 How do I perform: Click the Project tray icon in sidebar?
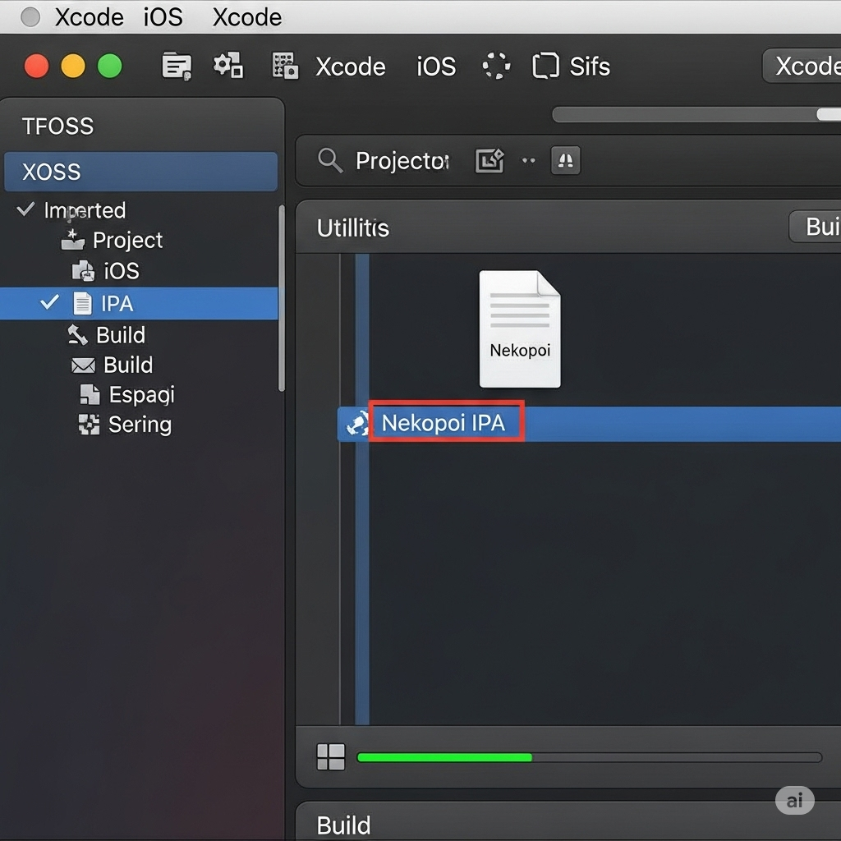tap(73, 240)
